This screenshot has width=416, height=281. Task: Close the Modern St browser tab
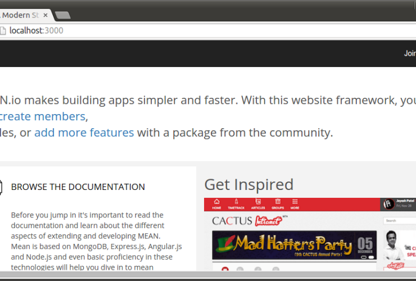[x=46, y=15]
